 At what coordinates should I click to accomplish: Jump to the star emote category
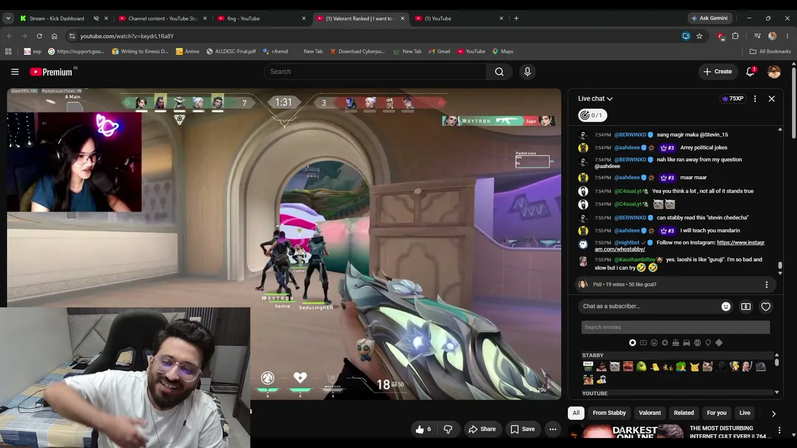tap(633, 343)
